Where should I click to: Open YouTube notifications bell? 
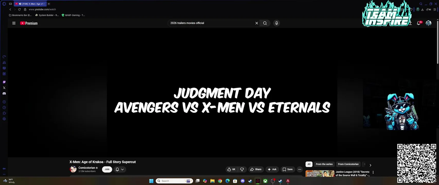419,23
